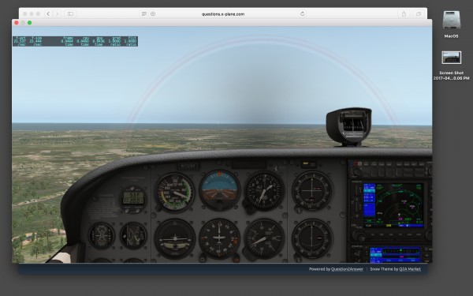Click Safari's forward arrow button
This screenshot has height=296, width=473.
click(57, 14)
